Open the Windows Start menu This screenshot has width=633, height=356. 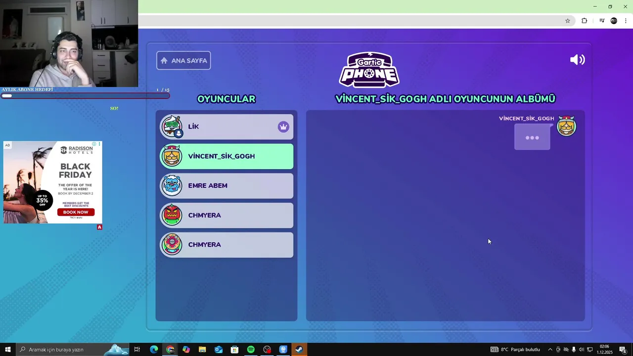click(x=7, y=350)
